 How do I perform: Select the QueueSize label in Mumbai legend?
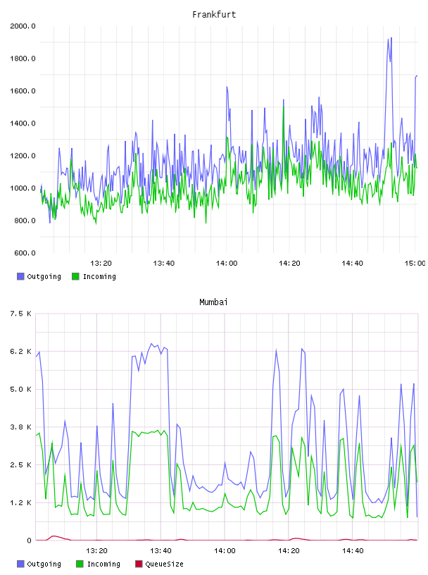(164, 564)
